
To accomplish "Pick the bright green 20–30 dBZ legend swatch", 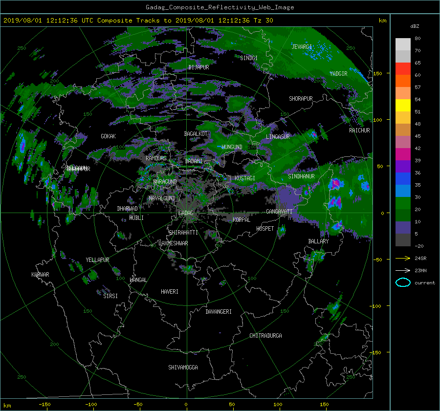I will (403, 203).
